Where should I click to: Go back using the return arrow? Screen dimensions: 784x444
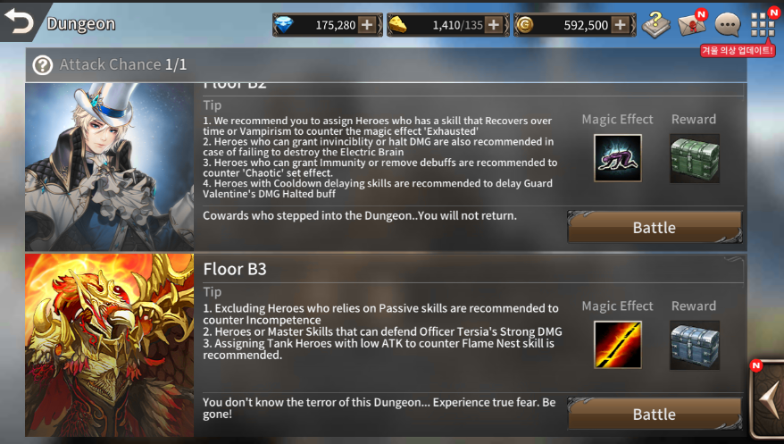pos(19,21)
